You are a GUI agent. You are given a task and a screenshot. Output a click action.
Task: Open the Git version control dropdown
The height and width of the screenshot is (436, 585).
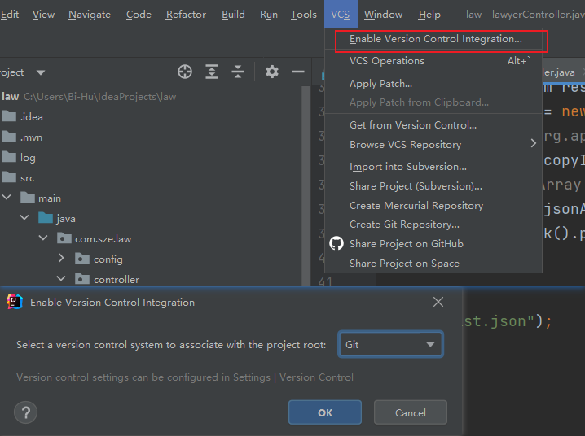pos(390,344)
